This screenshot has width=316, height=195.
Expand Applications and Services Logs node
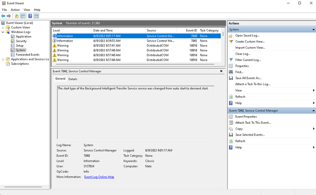tap(3, 59)
